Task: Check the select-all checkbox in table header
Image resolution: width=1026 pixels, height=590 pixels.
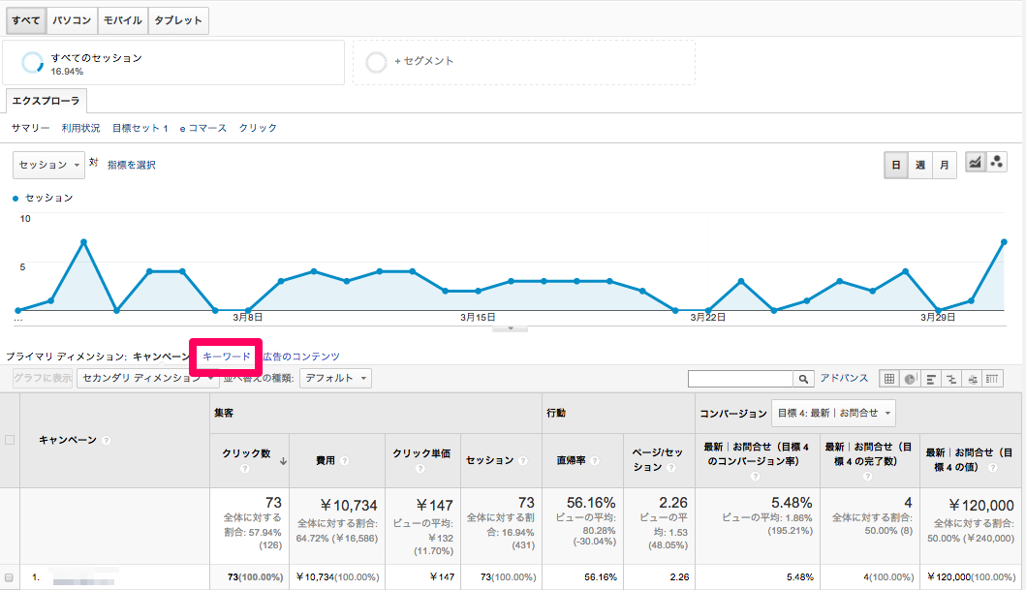Action: [x=10, y=440]
